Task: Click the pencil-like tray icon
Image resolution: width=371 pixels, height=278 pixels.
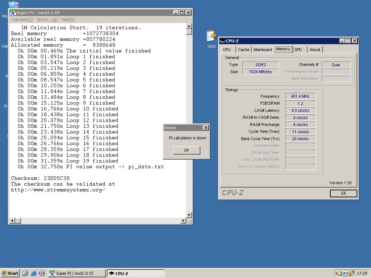Action: click(352, 273)
